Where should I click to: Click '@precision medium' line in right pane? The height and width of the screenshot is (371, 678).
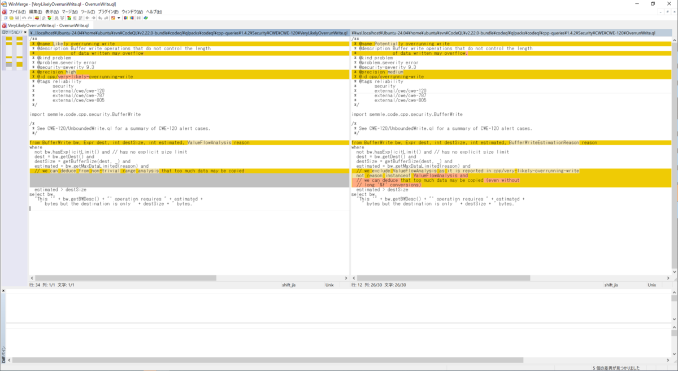511,72
